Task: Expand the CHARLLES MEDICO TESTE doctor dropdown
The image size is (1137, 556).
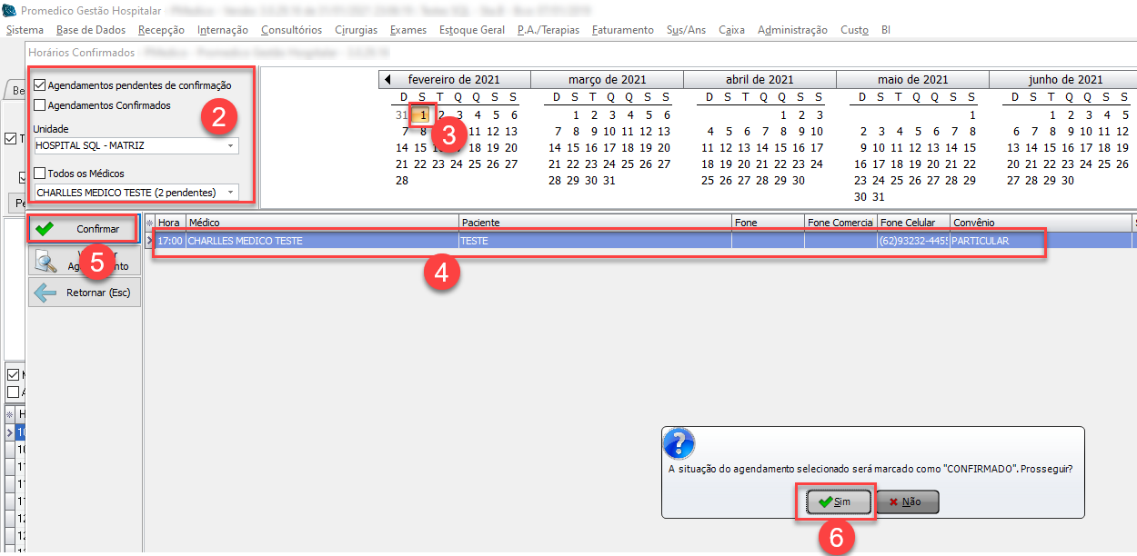Action: tap(230, 193)
